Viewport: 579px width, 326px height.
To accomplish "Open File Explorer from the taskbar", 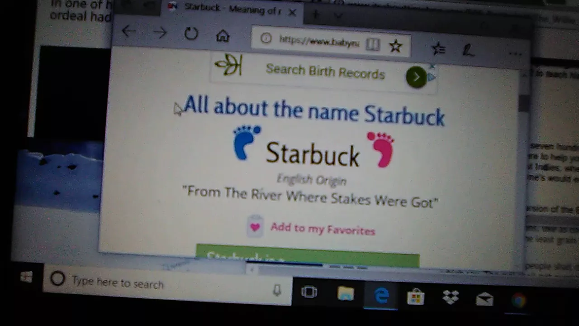I will (346, 294).
